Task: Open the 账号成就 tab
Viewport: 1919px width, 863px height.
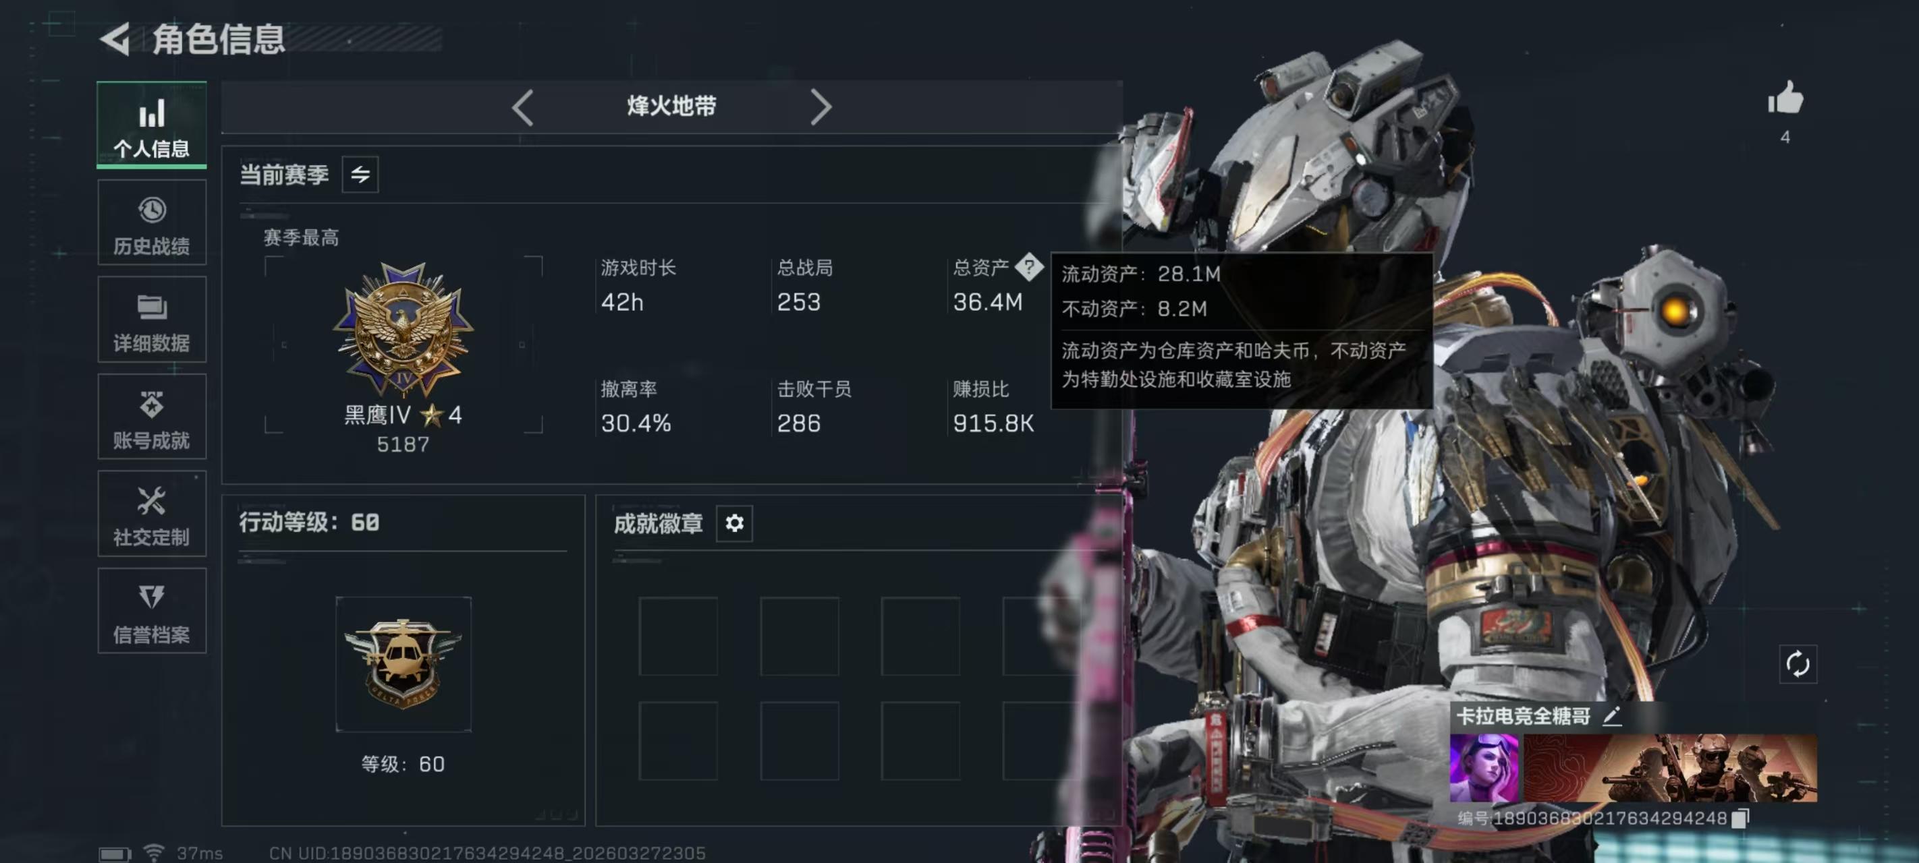Action: pos(151,417)
